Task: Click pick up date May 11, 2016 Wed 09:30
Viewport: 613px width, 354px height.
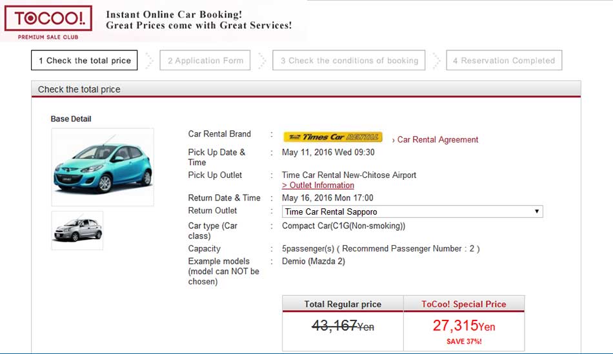Action: [x=328, y=152]
